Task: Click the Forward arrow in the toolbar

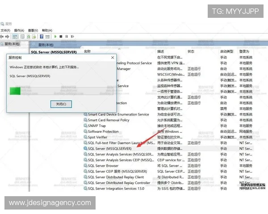Action: [x=7, y=37]
